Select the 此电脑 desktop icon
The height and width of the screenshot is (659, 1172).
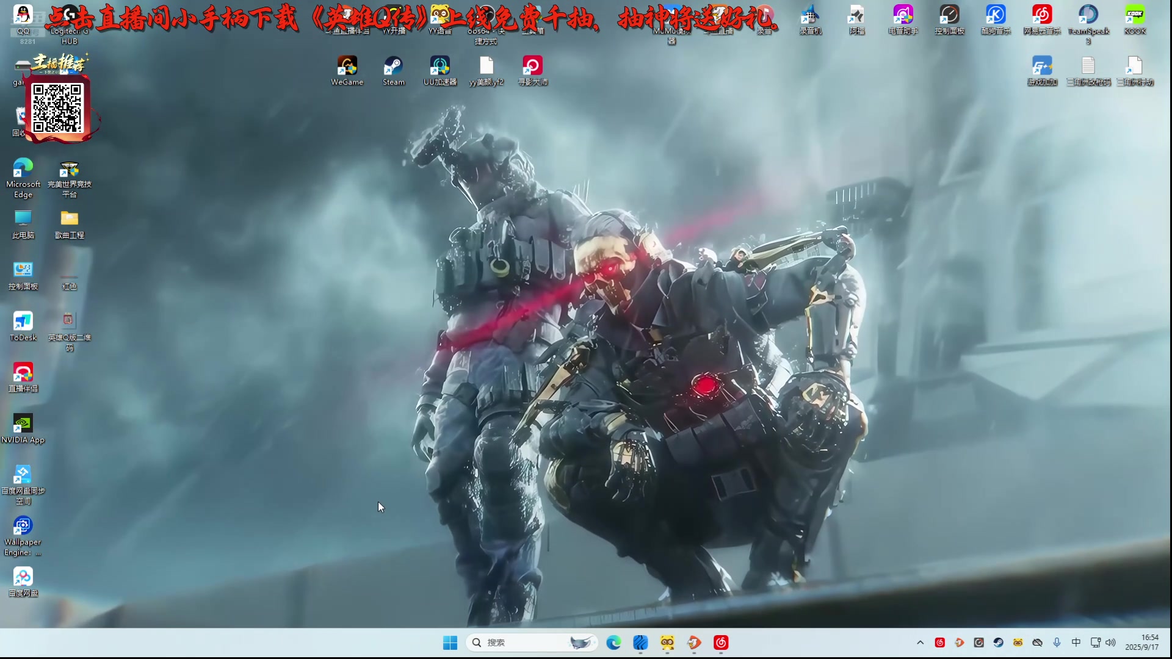click(x=23, y=225)
